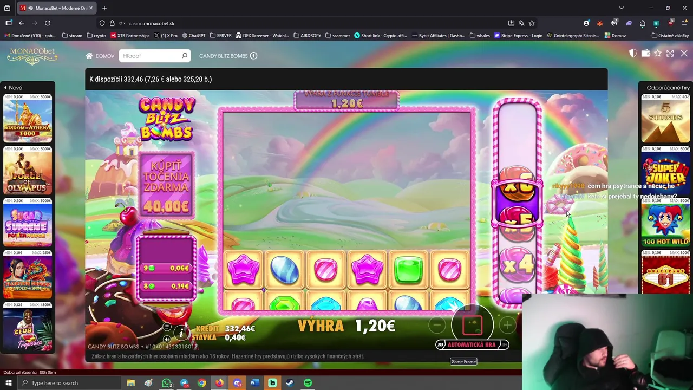Open 100 Hot Wild recommended game
This screenshot has width=693, height=390.
click(665, 222)
